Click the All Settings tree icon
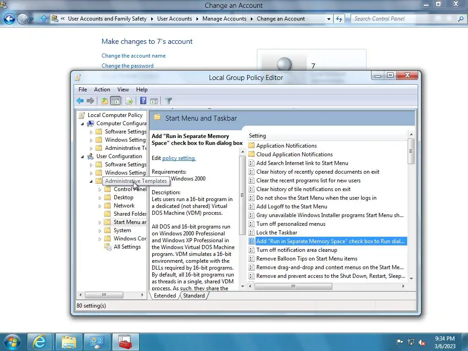Screen dimensions: 468x351 [107, 246]
